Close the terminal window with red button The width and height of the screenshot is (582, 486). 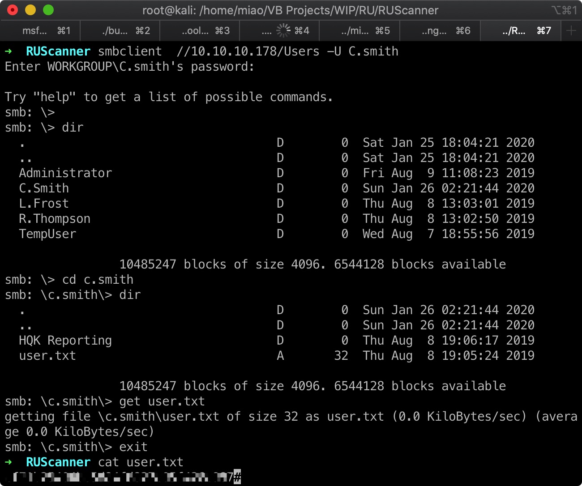click(13, 10)
